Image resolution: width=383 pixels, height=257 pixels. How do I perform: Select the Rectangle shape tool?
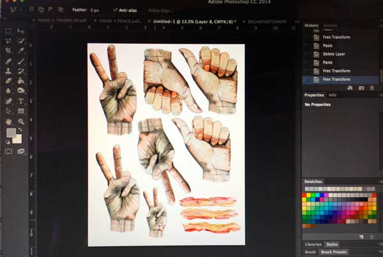coord(21,111)
